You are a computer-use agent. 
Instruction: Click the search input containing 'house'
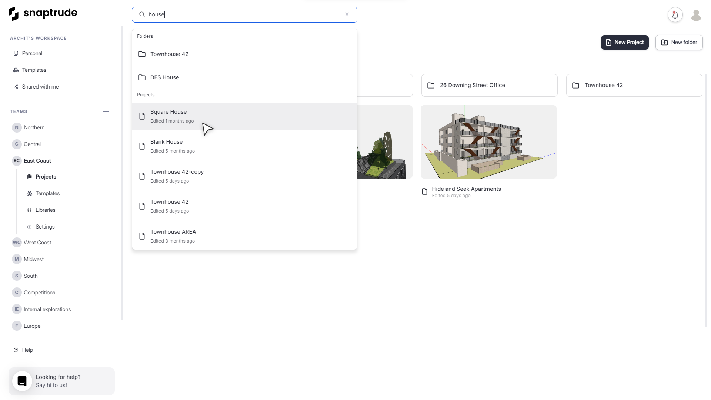[x=244, y=14]
